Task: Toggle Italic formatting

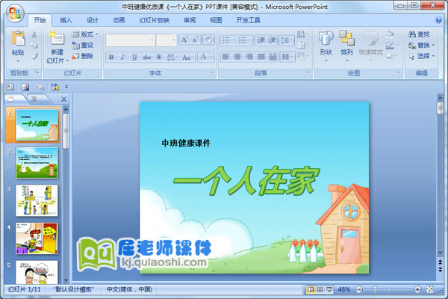Action: coord(123,58)
